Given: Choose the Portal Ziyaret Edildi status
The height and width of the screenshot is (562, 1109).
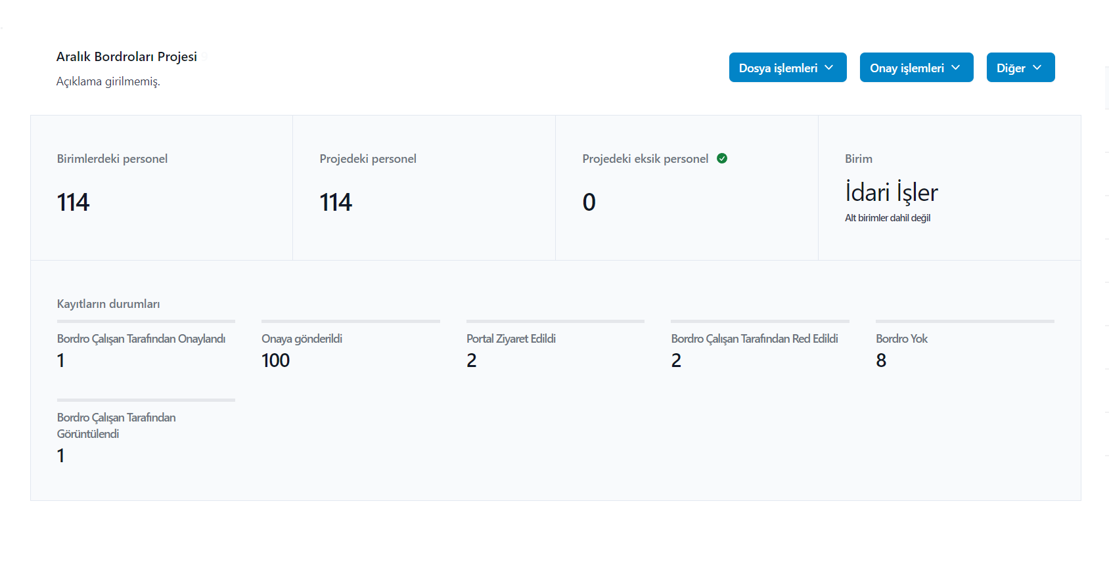Looking at the screenshot, I should [x=511, y=339].
